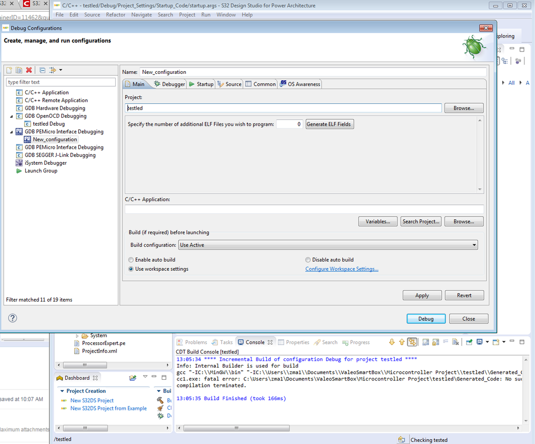Maximize the Dashboard panel
Viewport: 535px width, 444px height.
pos(164,377)
